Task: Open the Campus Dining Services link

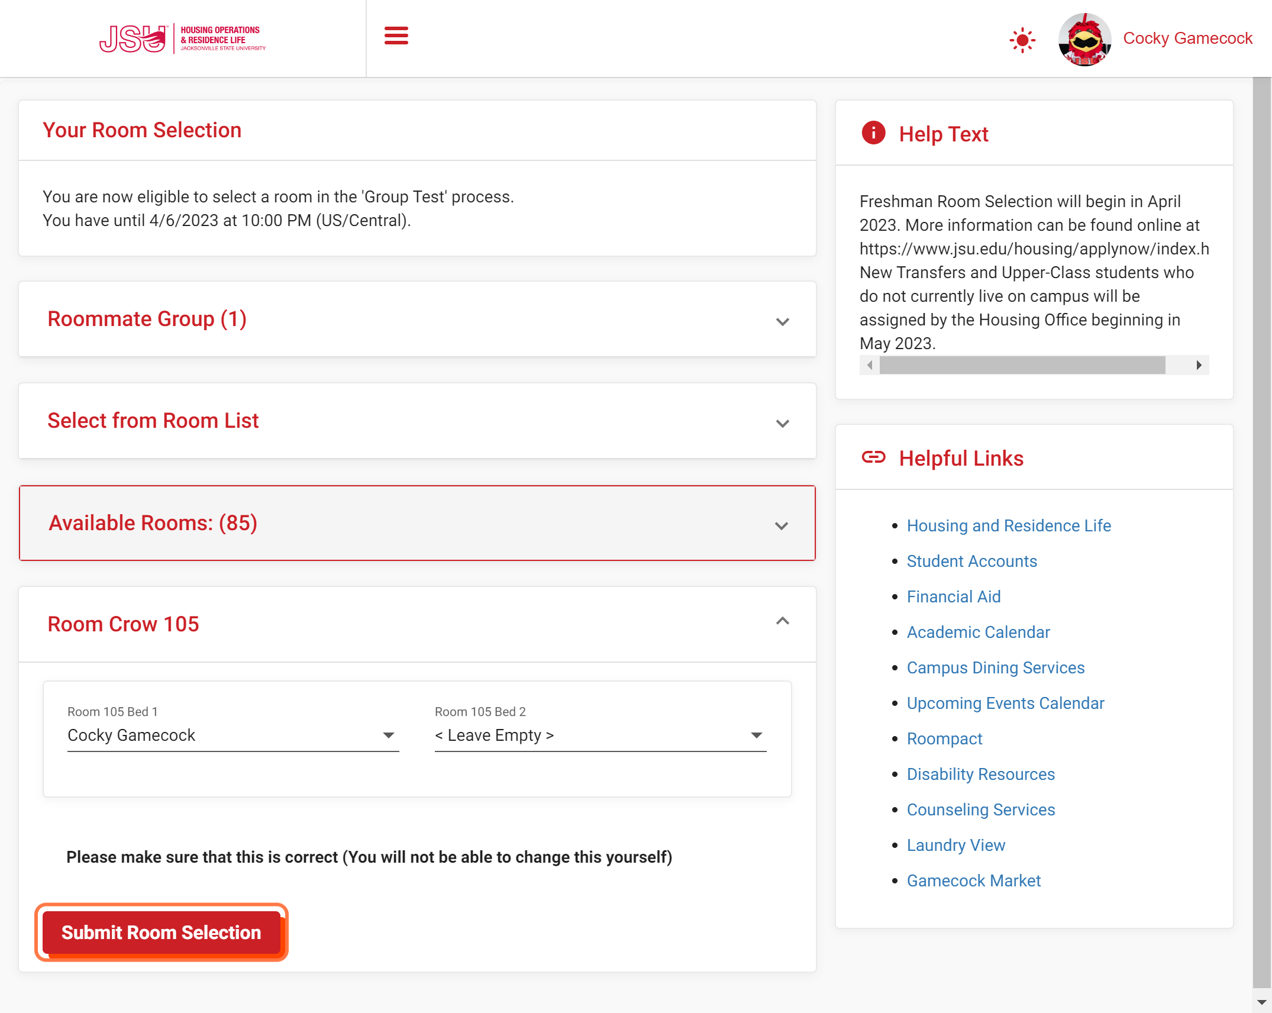Action: 995,667
